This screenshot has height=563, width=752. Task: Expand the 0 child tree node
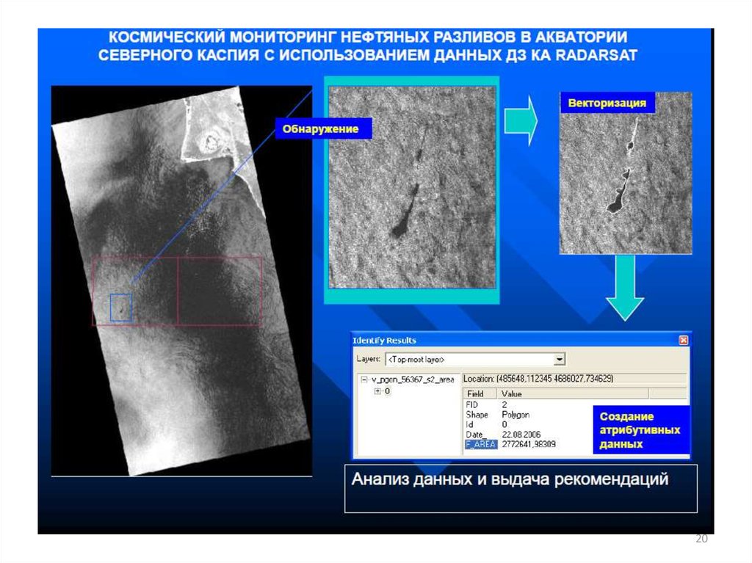click(x=377, y=391)
